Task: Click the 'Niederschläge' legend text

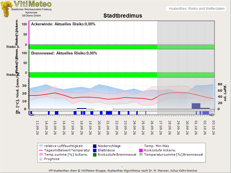Action: click(x=109, y=146)
